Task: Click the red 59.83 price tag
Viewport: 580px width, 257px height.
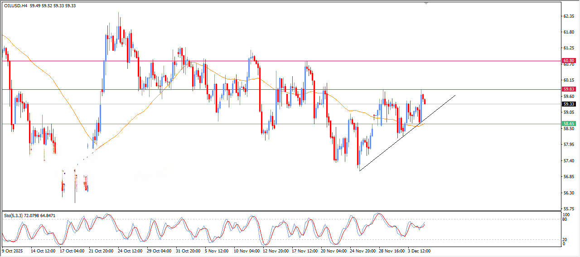Action: [x=568, y=89]
